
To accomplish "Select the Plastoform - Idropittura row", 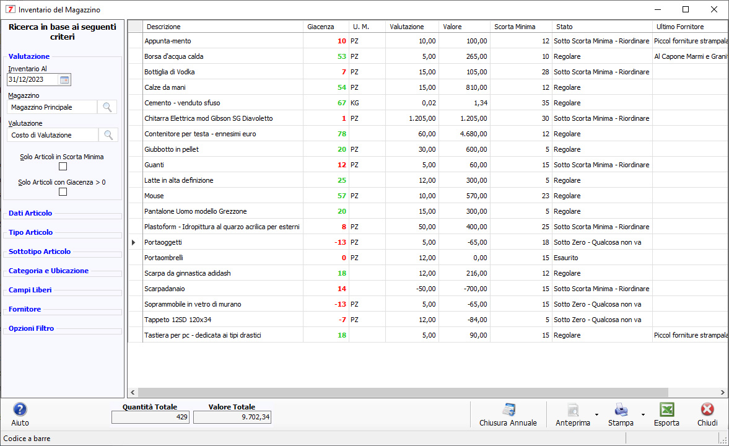I will [x=428, y=227].
